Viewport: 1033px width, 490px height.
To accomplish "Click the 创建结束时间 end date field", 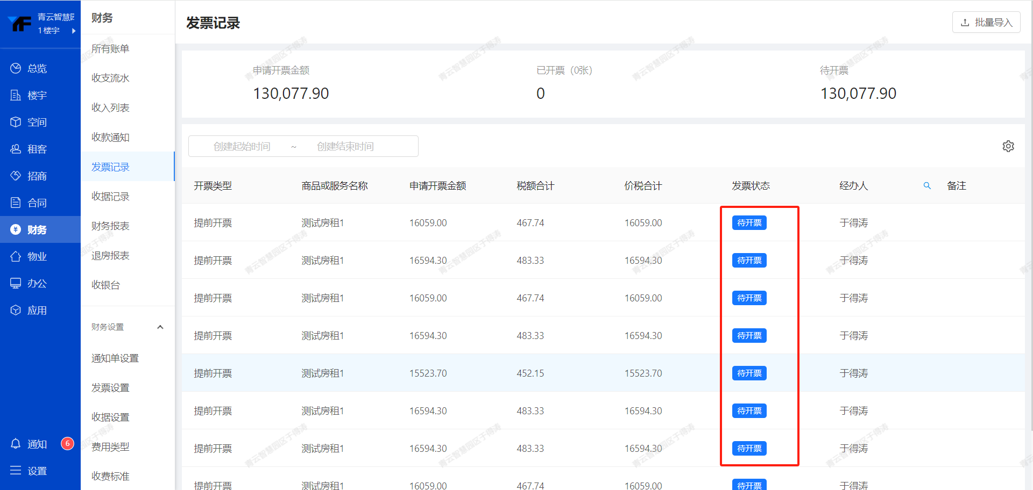I will [345, 146].
